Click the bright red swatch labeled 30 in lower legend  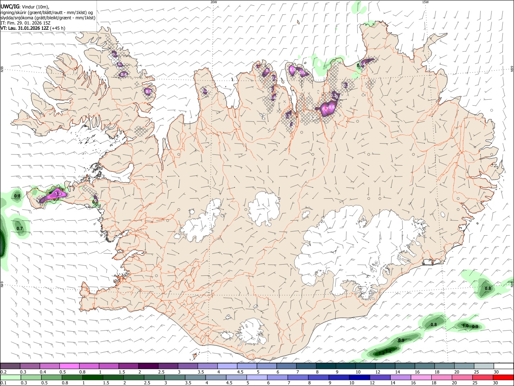point(503,377)
